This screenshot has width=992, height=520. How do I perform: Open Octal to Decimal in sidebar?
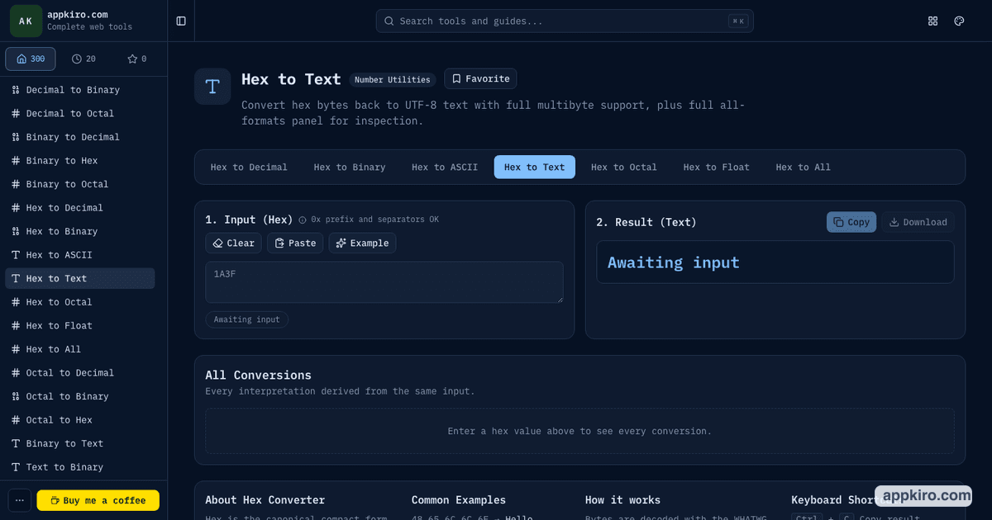[x=80, y=373]
